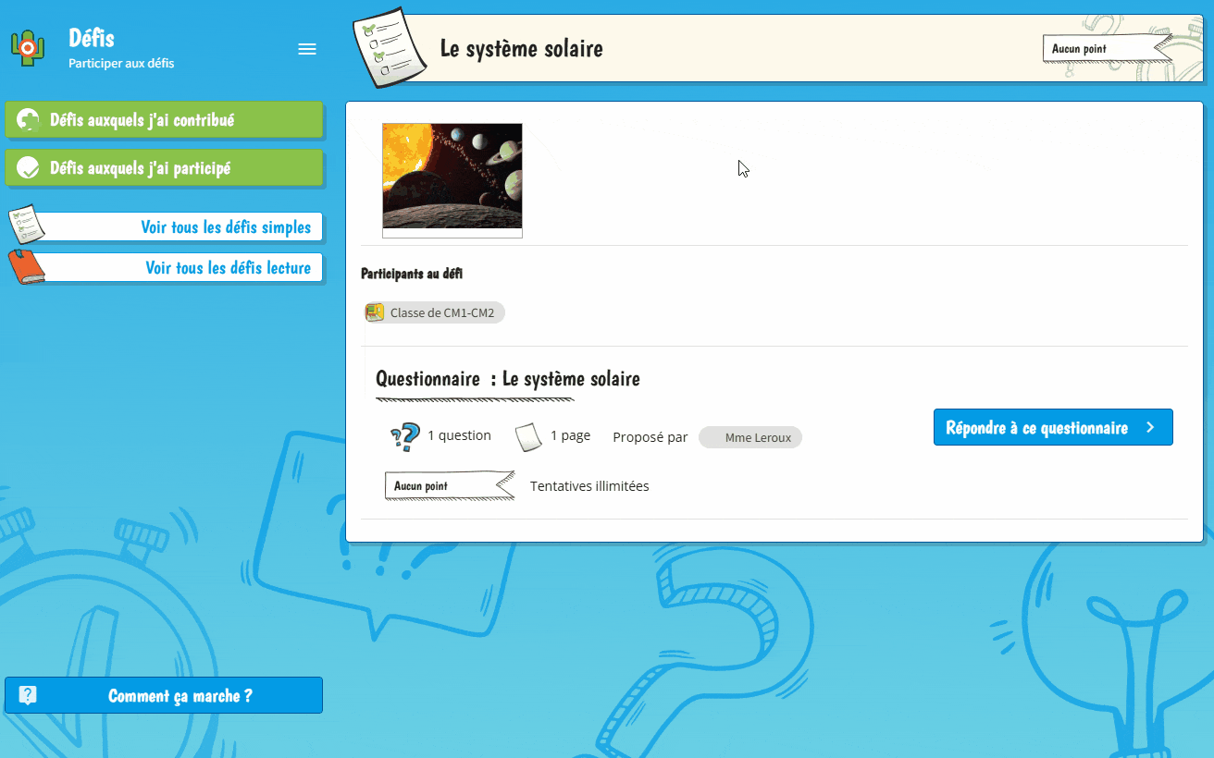Select 'Voir tous les défis lecture'
The width and height of the screenshot is (1214, 758).
(228, 268)
